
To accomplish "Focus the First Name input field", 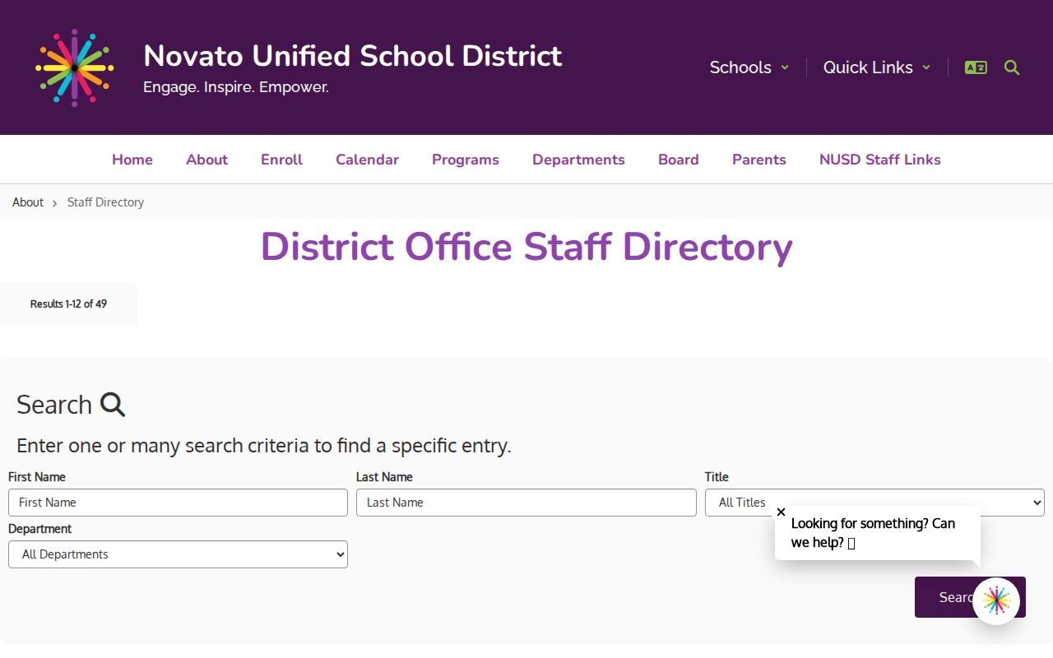I will click(178, 503).
